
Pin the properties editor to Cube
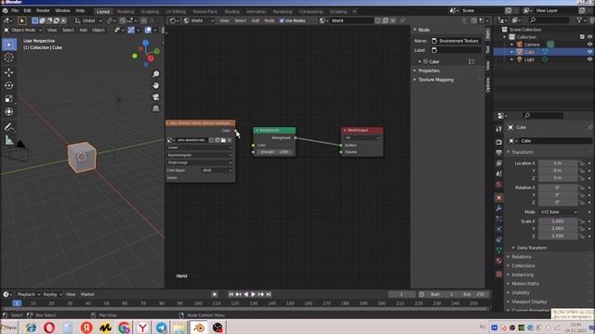(x=589, y=128)
